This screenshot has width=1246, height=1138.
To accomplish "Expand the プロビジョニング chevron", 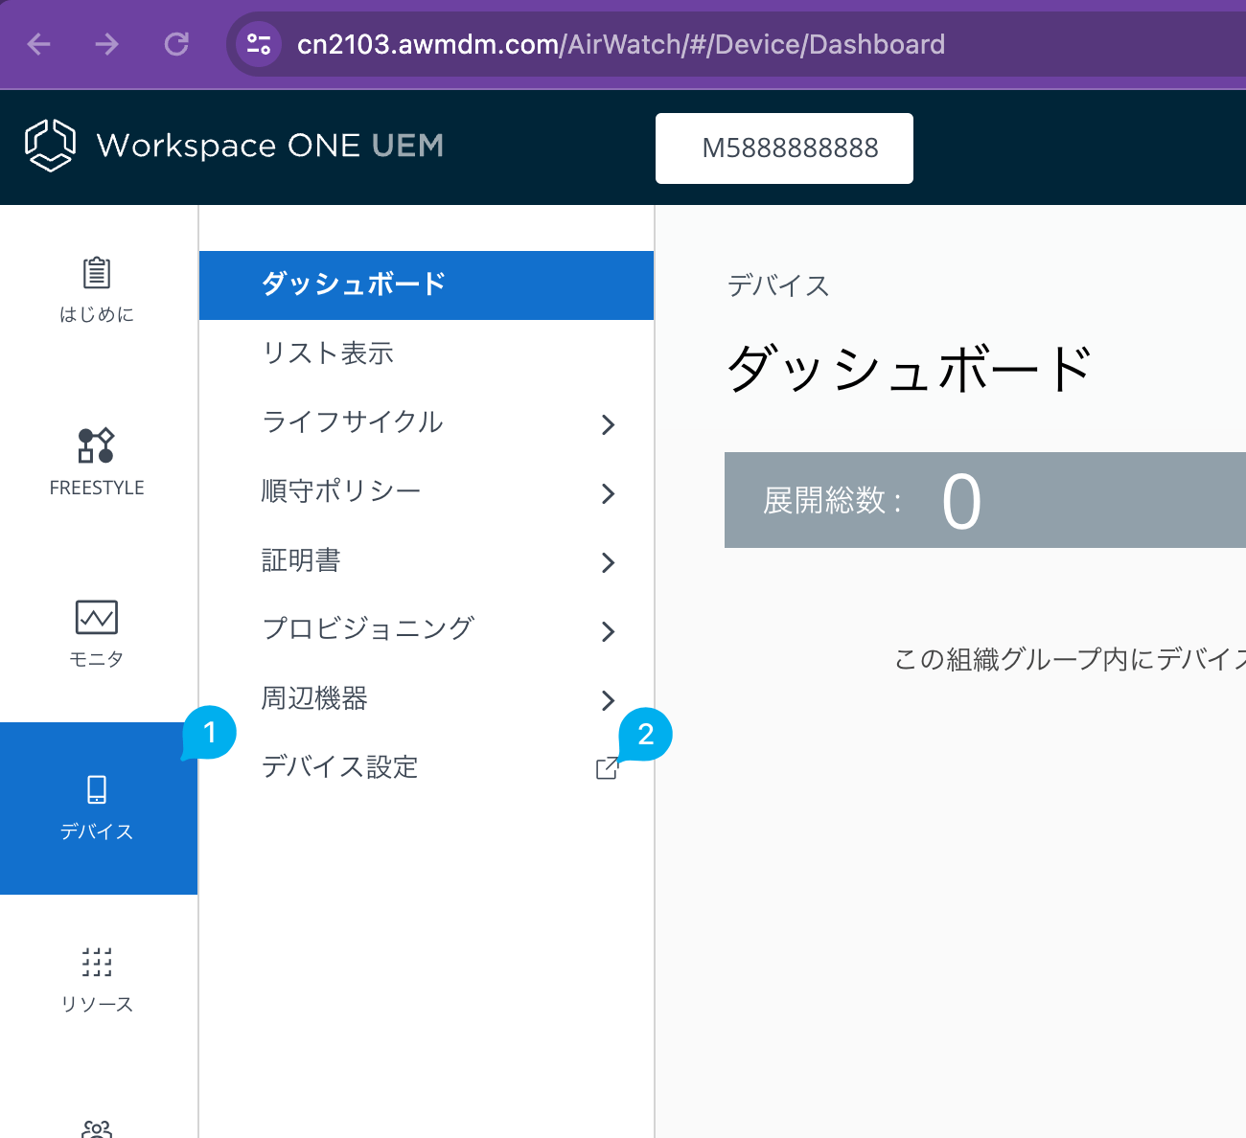I will tap(608, 631).
